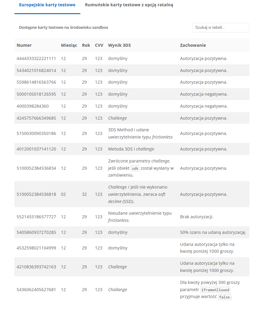Image resolution: width=262 pixels, height=310 pixels.
Task: Select card number 5434021016824014
Action: pyautogui.click(x=36, y=70)
